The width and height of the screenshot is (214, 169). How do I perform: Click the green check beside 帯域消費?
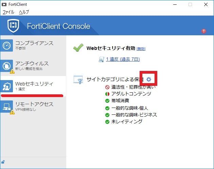pyautogui.click(x=107, y=101)
